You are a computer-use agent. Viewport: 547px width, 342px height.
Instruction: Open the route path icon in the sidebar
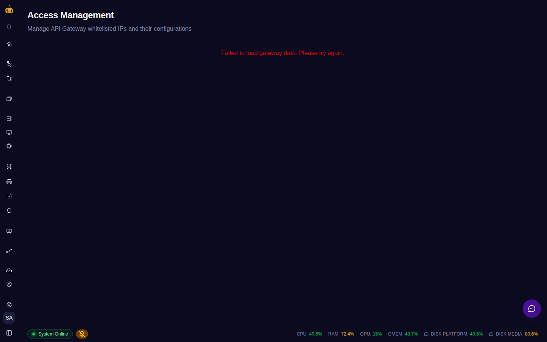[9, 251]
